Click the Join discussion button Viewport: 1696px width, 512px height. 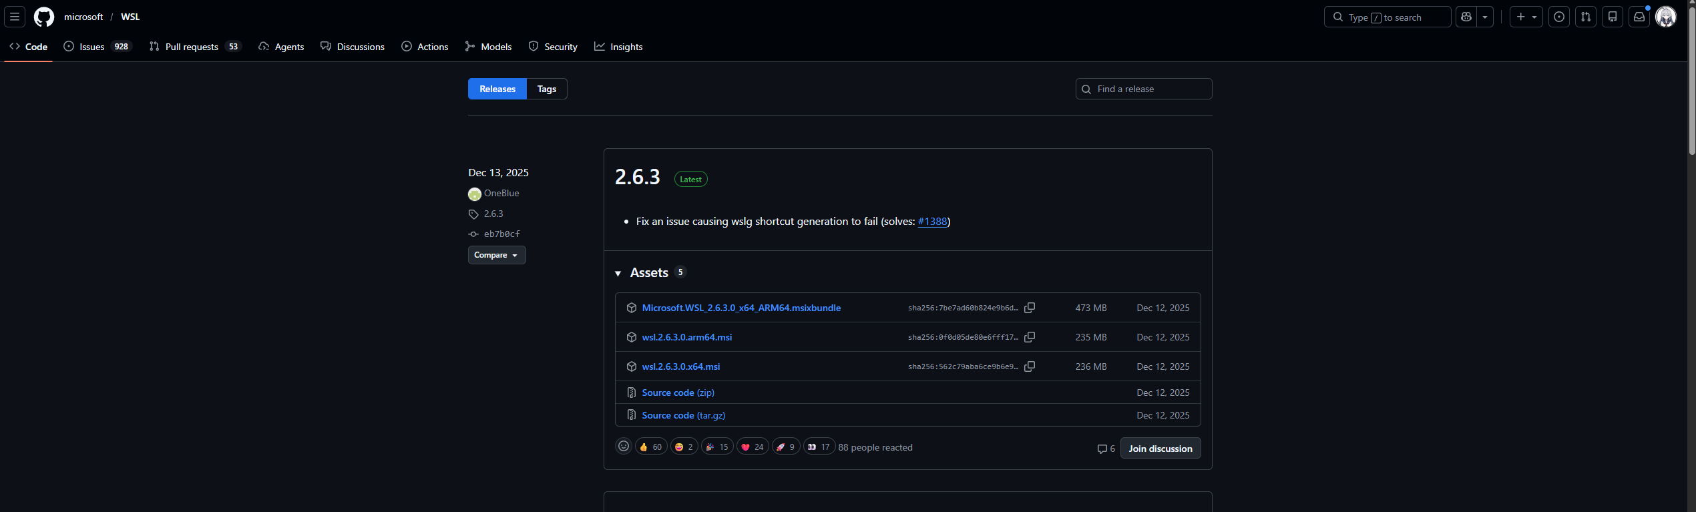coord(1160,448)
